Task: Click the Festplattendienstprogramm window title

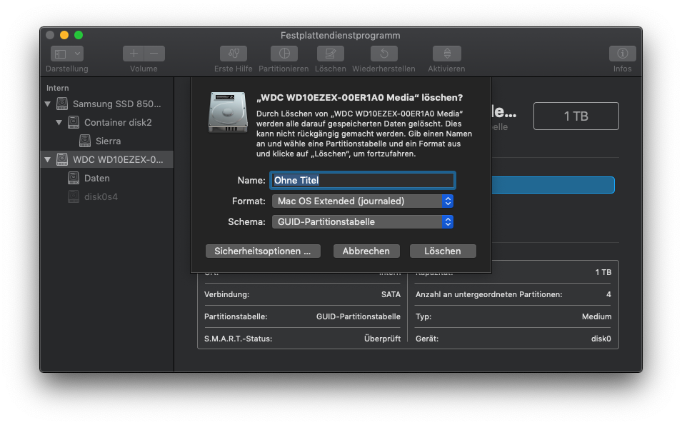Action: 340,35
